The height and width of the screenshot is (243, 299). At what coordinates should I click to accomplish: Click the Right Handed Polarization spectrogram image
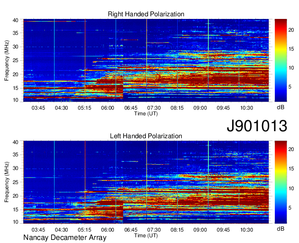click(x=146, y=60)
